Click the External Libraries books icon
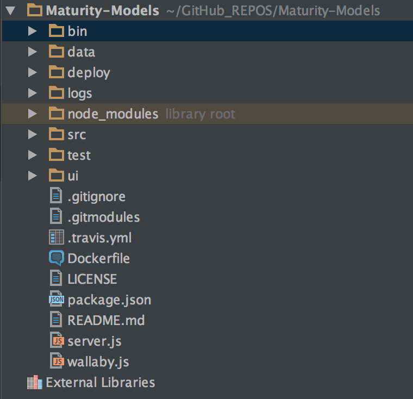The image size is (413, 399). (x=35, y=382)
